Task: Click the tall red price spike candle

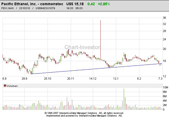Action: (100, 40)
